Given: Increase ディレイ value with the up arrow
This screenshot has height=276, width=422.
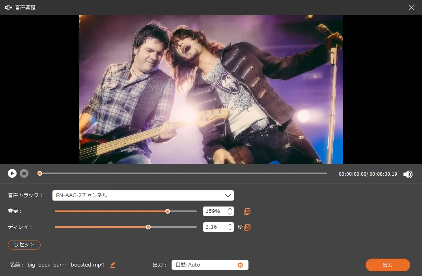Looking at the screenshot, I should 230,225.
